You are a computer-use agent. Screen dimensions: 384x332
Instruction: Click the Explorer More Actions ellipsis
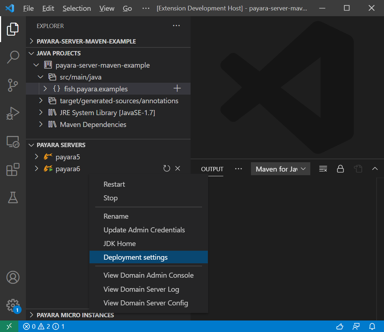(176, 26)
